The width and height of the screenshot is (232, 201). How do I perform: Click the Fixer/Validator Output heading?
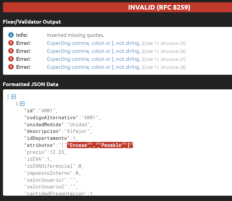coord(32,22)
